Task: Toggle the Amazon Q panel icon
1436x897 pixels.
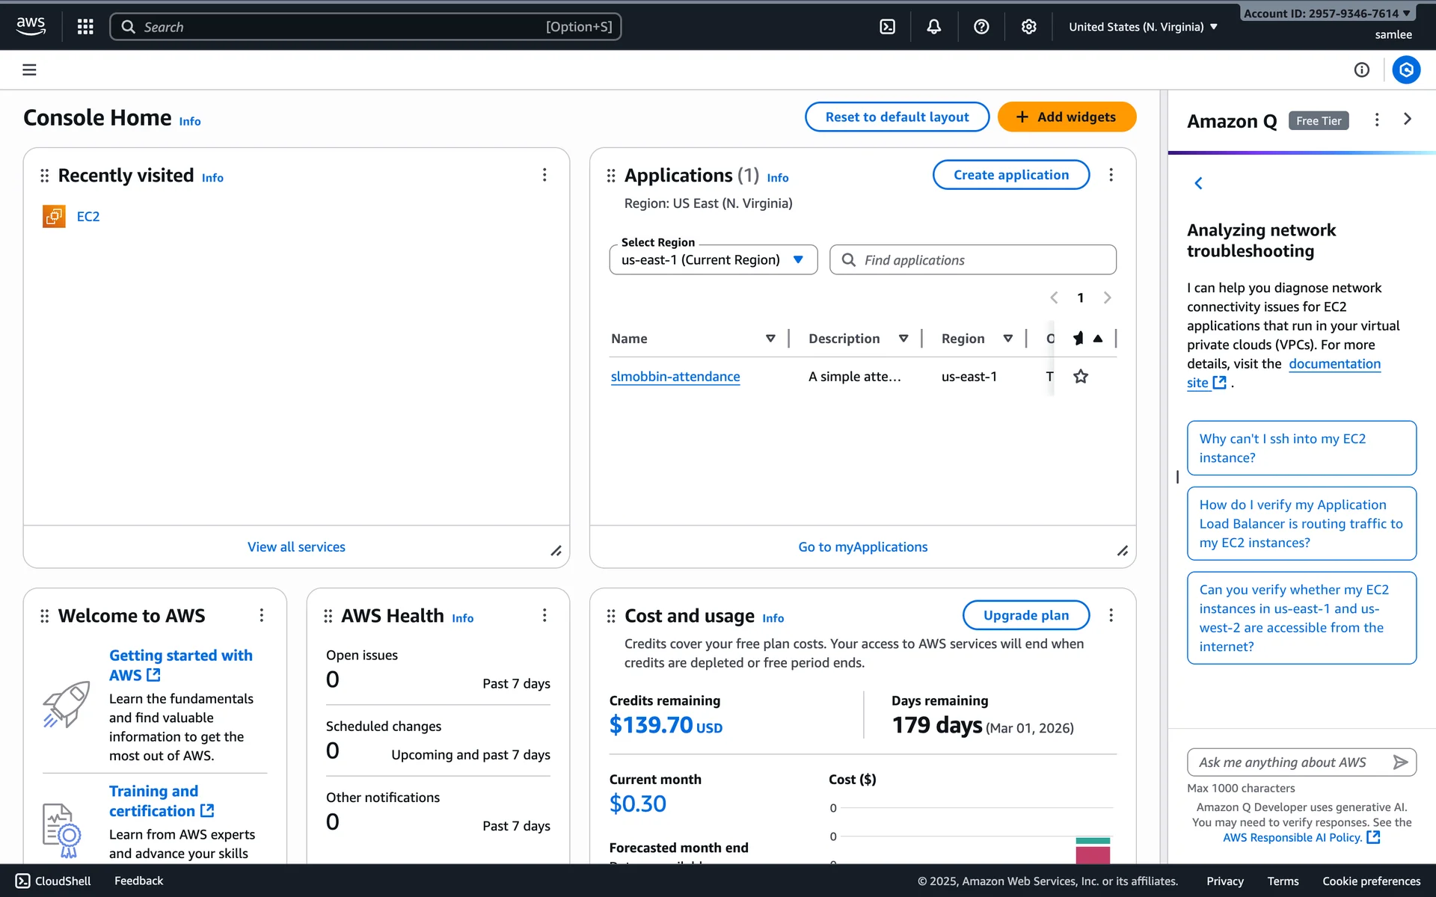Action: tap(1406, 70)
